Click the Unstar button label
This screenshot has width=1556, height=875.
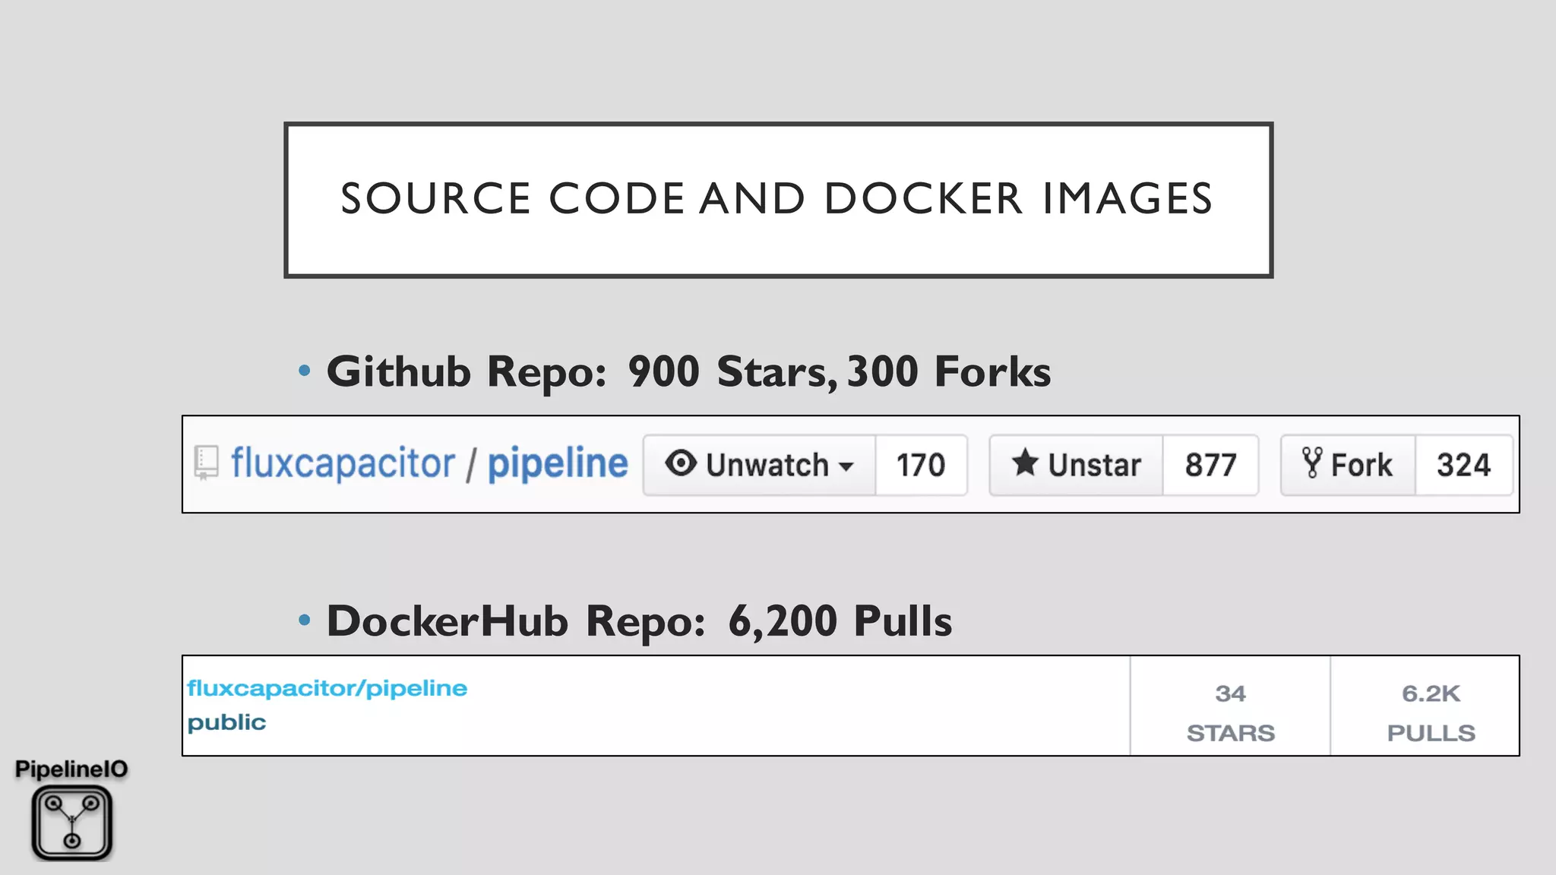(1095, 465)
